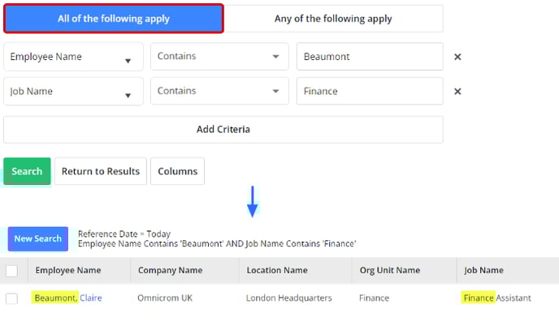
Task: Remove the Beaumont criteria row
Action: pos(457,57)
